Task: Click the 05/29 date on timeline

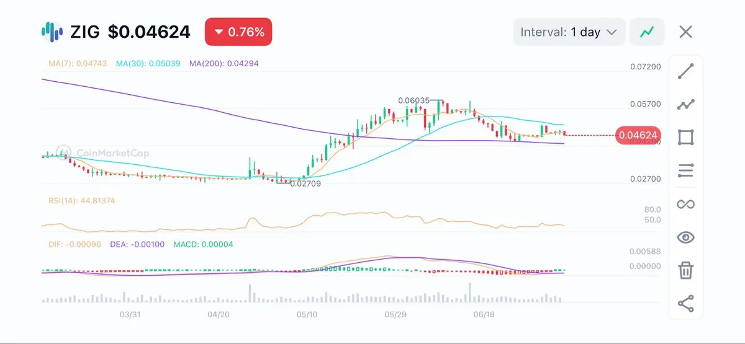Action: (x=395, y=314)
